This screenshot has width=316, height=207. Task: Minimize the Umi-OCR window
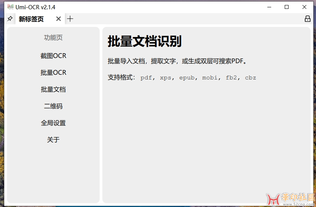click(269, 7)
